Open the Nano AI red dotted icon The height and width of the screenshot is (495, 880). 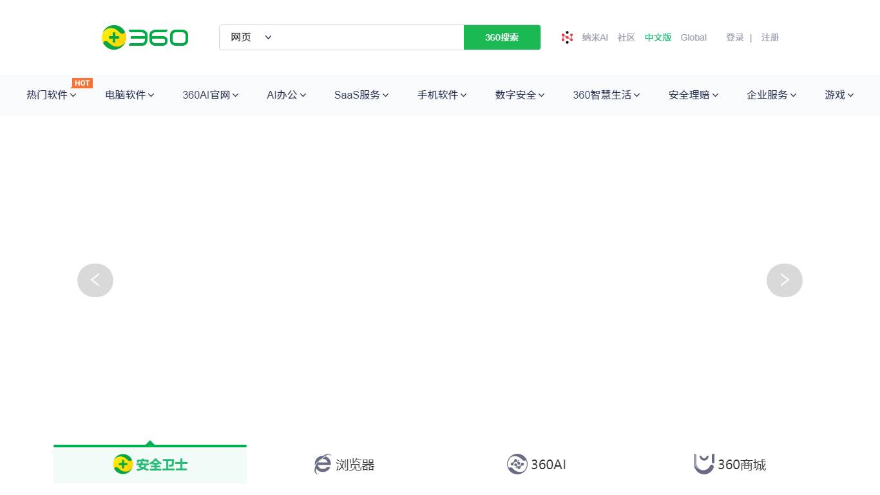pyautogui.click(x=567, y=37)
